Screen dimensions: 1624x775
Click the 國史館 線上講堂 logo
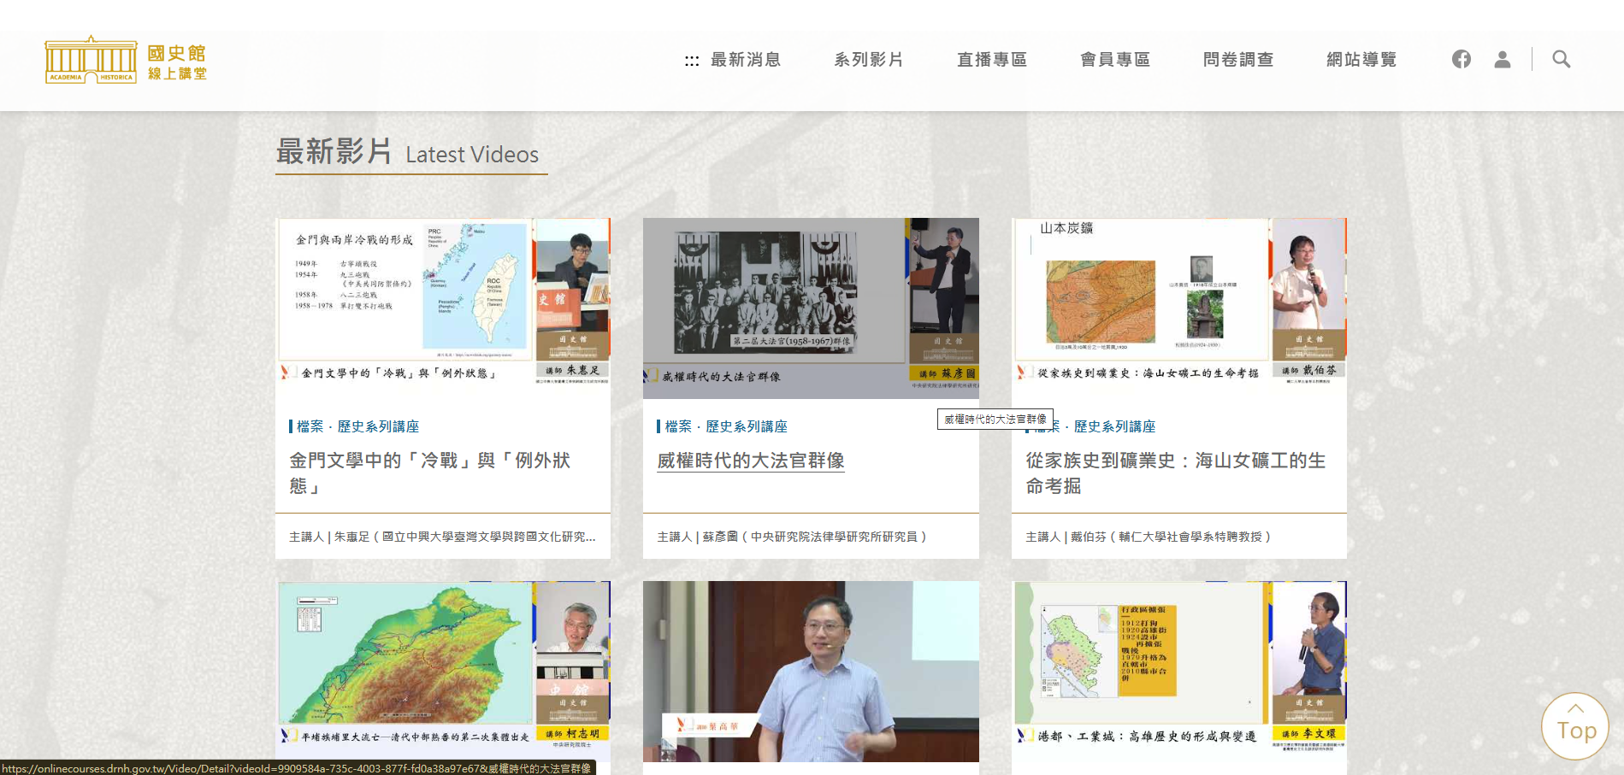[x=126, y=61]
